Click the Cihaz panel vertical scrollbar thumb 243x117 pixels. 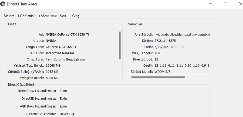(x=120, y=45)
